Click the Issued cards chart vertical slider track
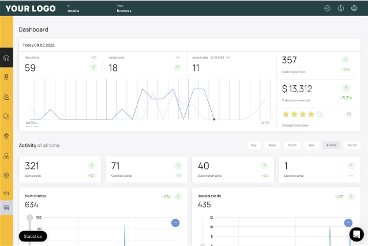Viewport: 368px width, 246px height. tap(203, 232)
